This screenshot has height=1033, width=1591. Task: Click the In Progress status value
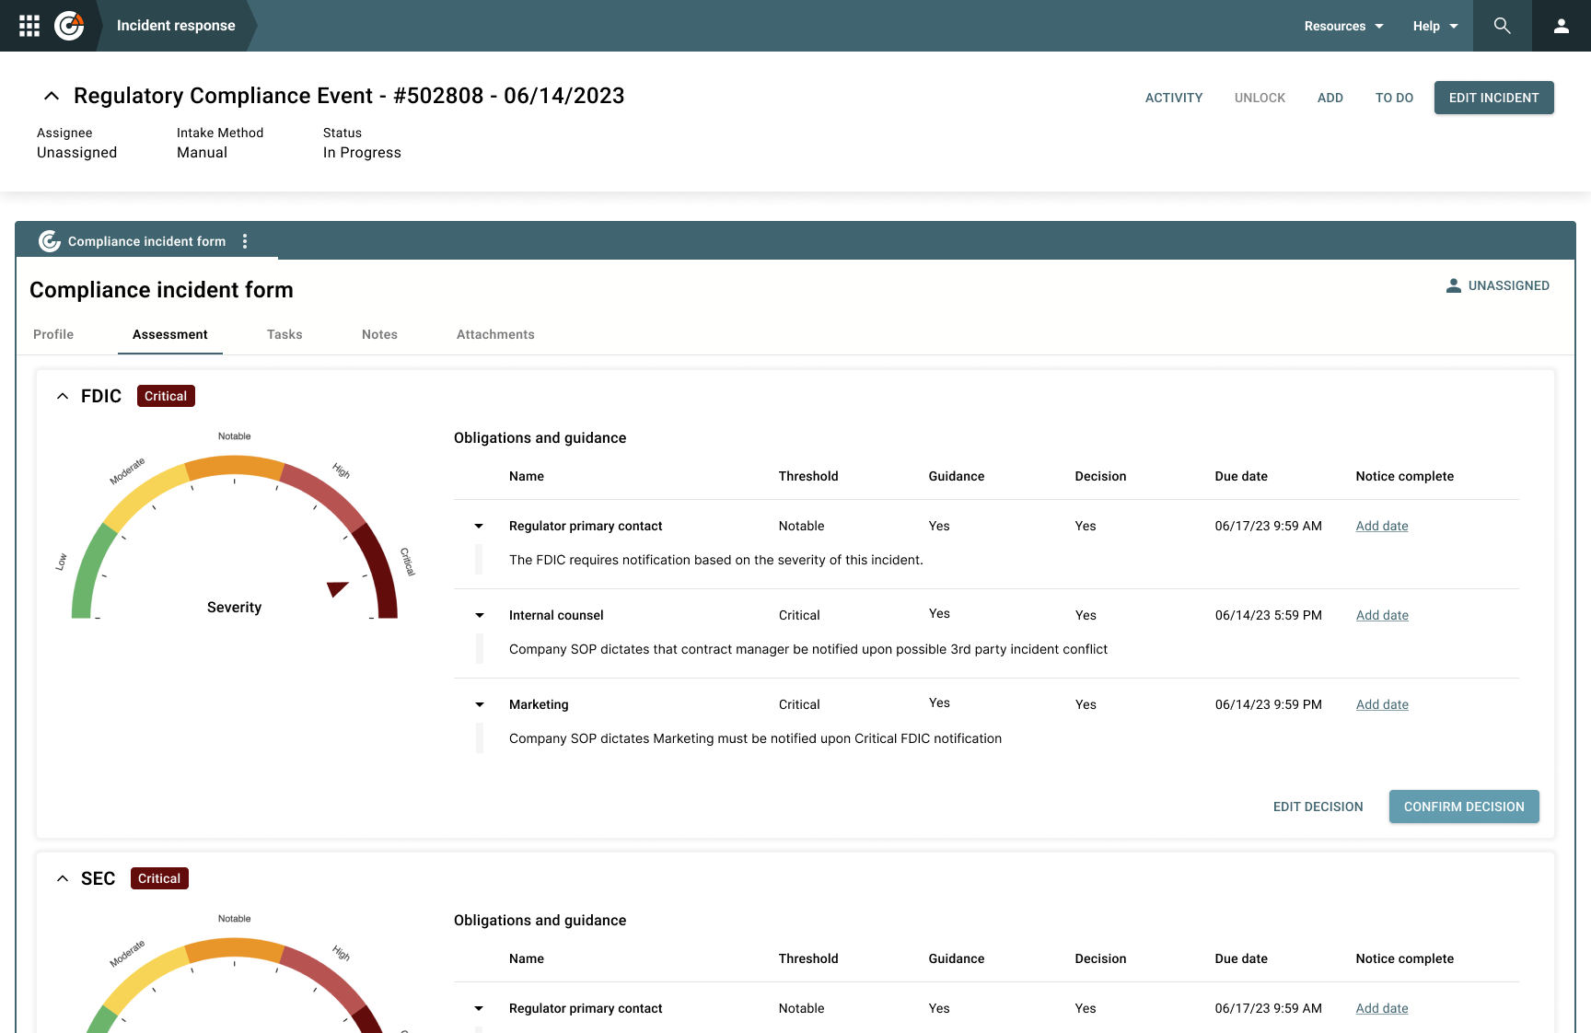pyautogui.click(x=362, y=153)
